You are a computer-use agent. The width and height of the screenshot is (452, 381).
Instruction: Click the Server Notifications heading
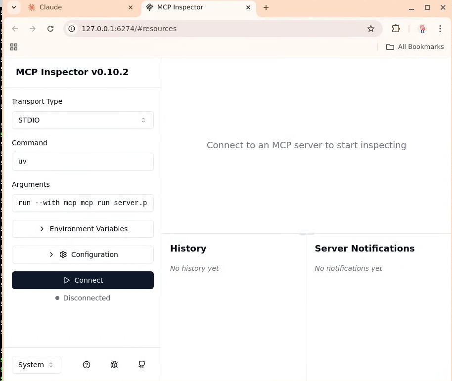[364, 249]
